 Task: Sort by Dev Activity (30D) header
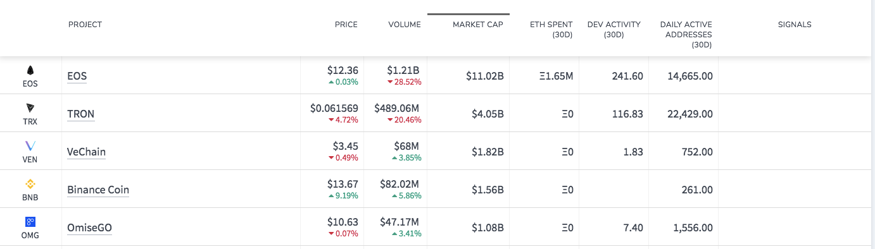(x=614, y=30)
